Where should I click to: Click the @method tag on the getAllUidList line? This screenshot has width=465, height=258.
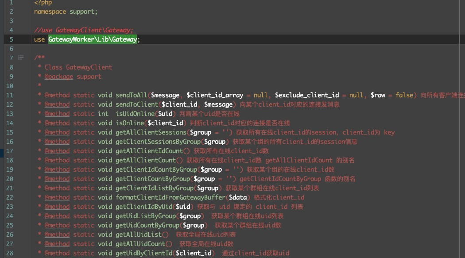57,235
